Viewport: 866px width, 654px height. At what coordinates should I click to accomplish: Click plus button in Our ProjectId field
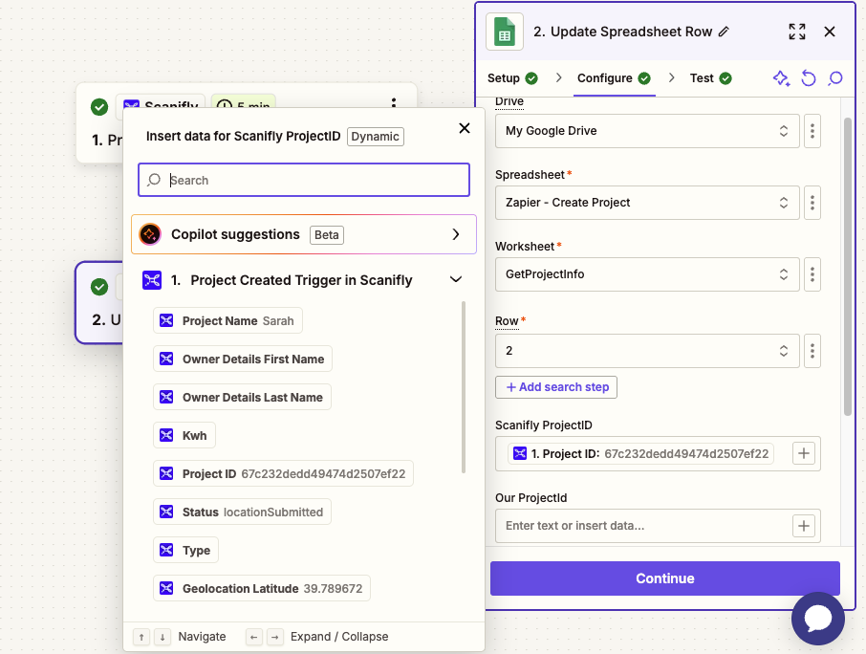click(804, 526)
